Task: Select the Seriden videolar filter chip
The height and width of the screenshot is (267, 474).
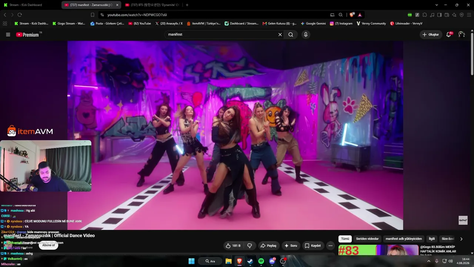Action: pos(367,239)
